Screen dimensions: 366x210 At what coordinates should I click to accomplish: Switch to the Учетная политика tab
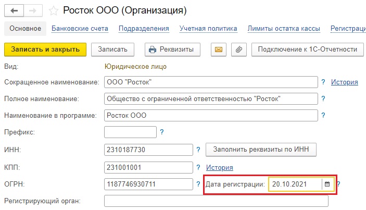pos(208,29)
